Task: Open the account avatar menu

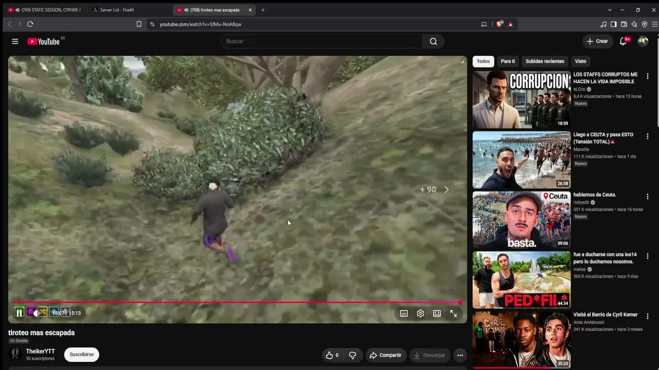Action: tap(643, 41)
